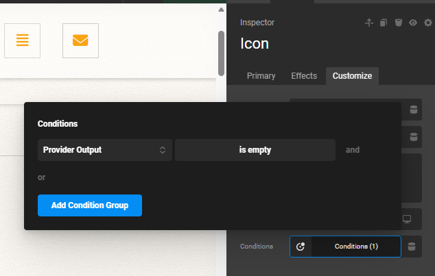Click the navigate-to-parent icon in Inspector header

point(369,23)
